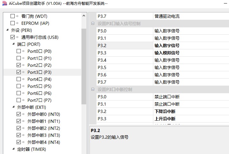Select P3.4 输入数字信号 value
The width and height of the screenshot is (229, 154).
click(191, 60)
